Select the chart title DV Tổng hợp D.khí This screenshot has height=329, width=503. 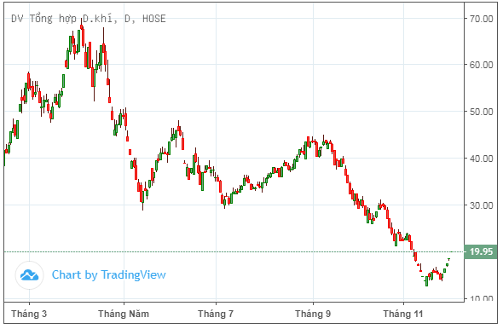pyautogui.click(x=62, y=19)
